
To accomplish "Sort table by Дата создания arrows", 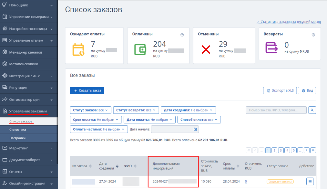I will (117, 166).
